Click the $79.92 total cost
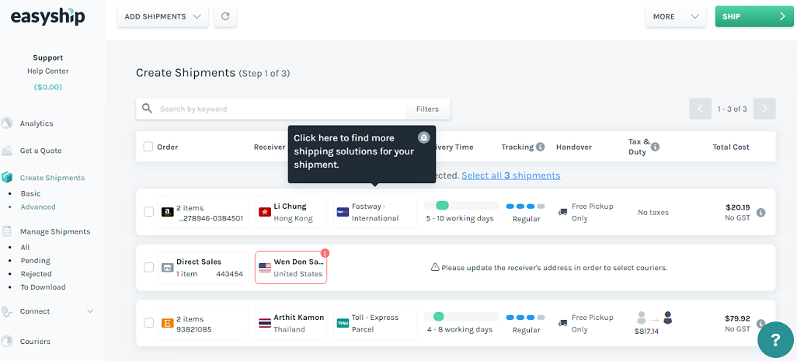This screenshot has width=797, height=361. click(737, 318)
